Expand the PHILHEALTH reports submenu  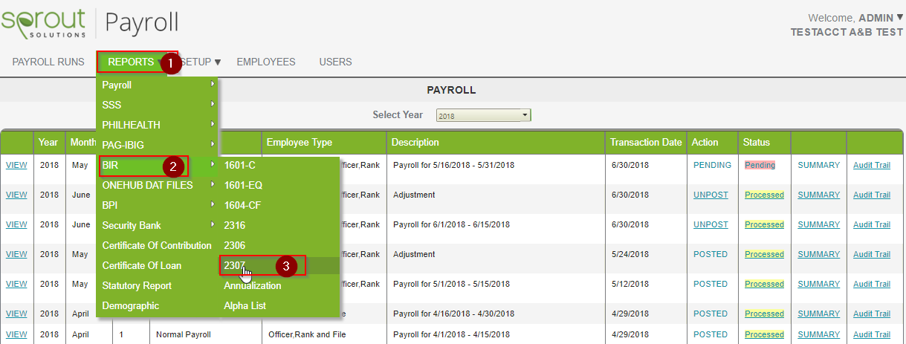tap(158, 125)
